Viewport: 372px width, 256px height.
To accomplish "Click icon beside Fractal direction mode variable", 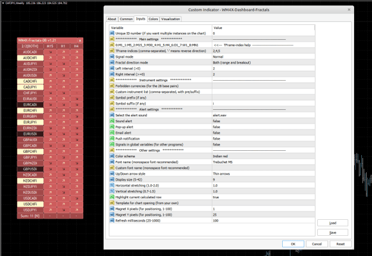I will coord(112,62).
